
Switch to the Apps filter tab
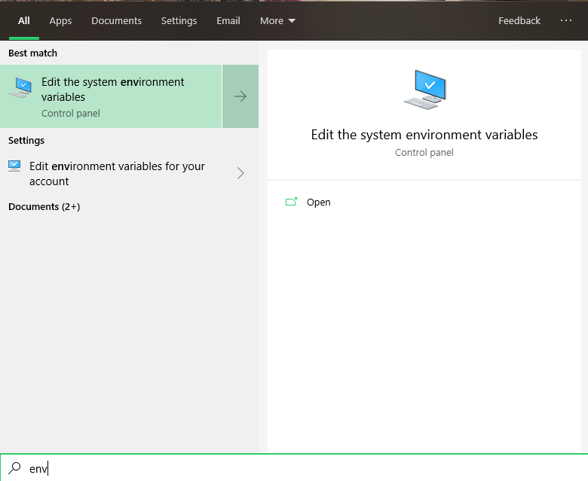pyautogui.click(x=60, y=21)
